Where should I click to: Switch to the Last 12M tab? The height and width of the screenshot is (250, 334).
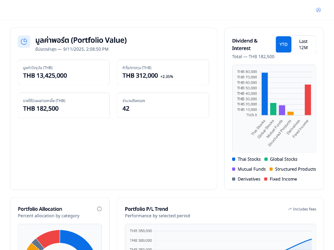pos(304,44)
